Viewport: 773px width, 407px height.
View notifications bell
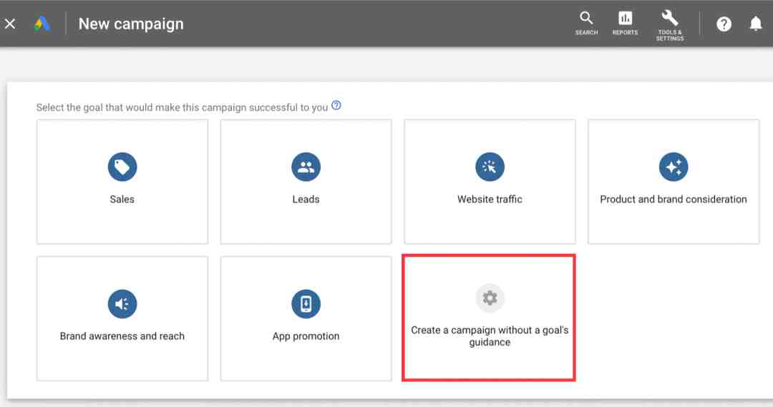point(756,24)
